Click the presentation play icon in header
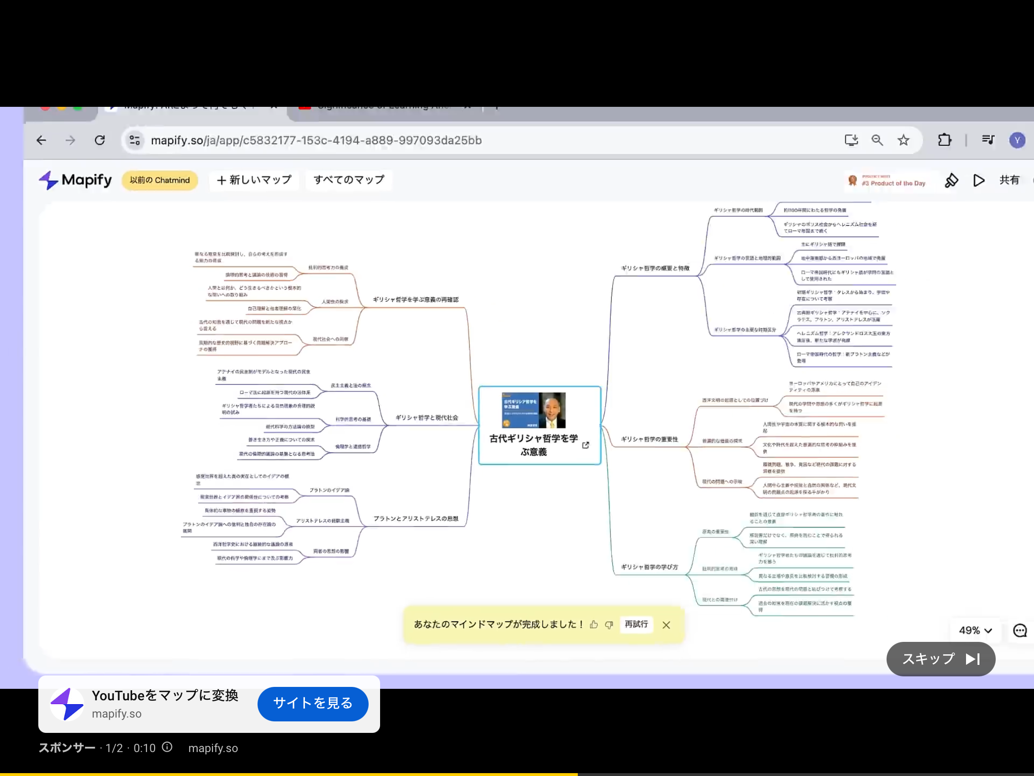1034x776 pixels. (x=979, y=180)
